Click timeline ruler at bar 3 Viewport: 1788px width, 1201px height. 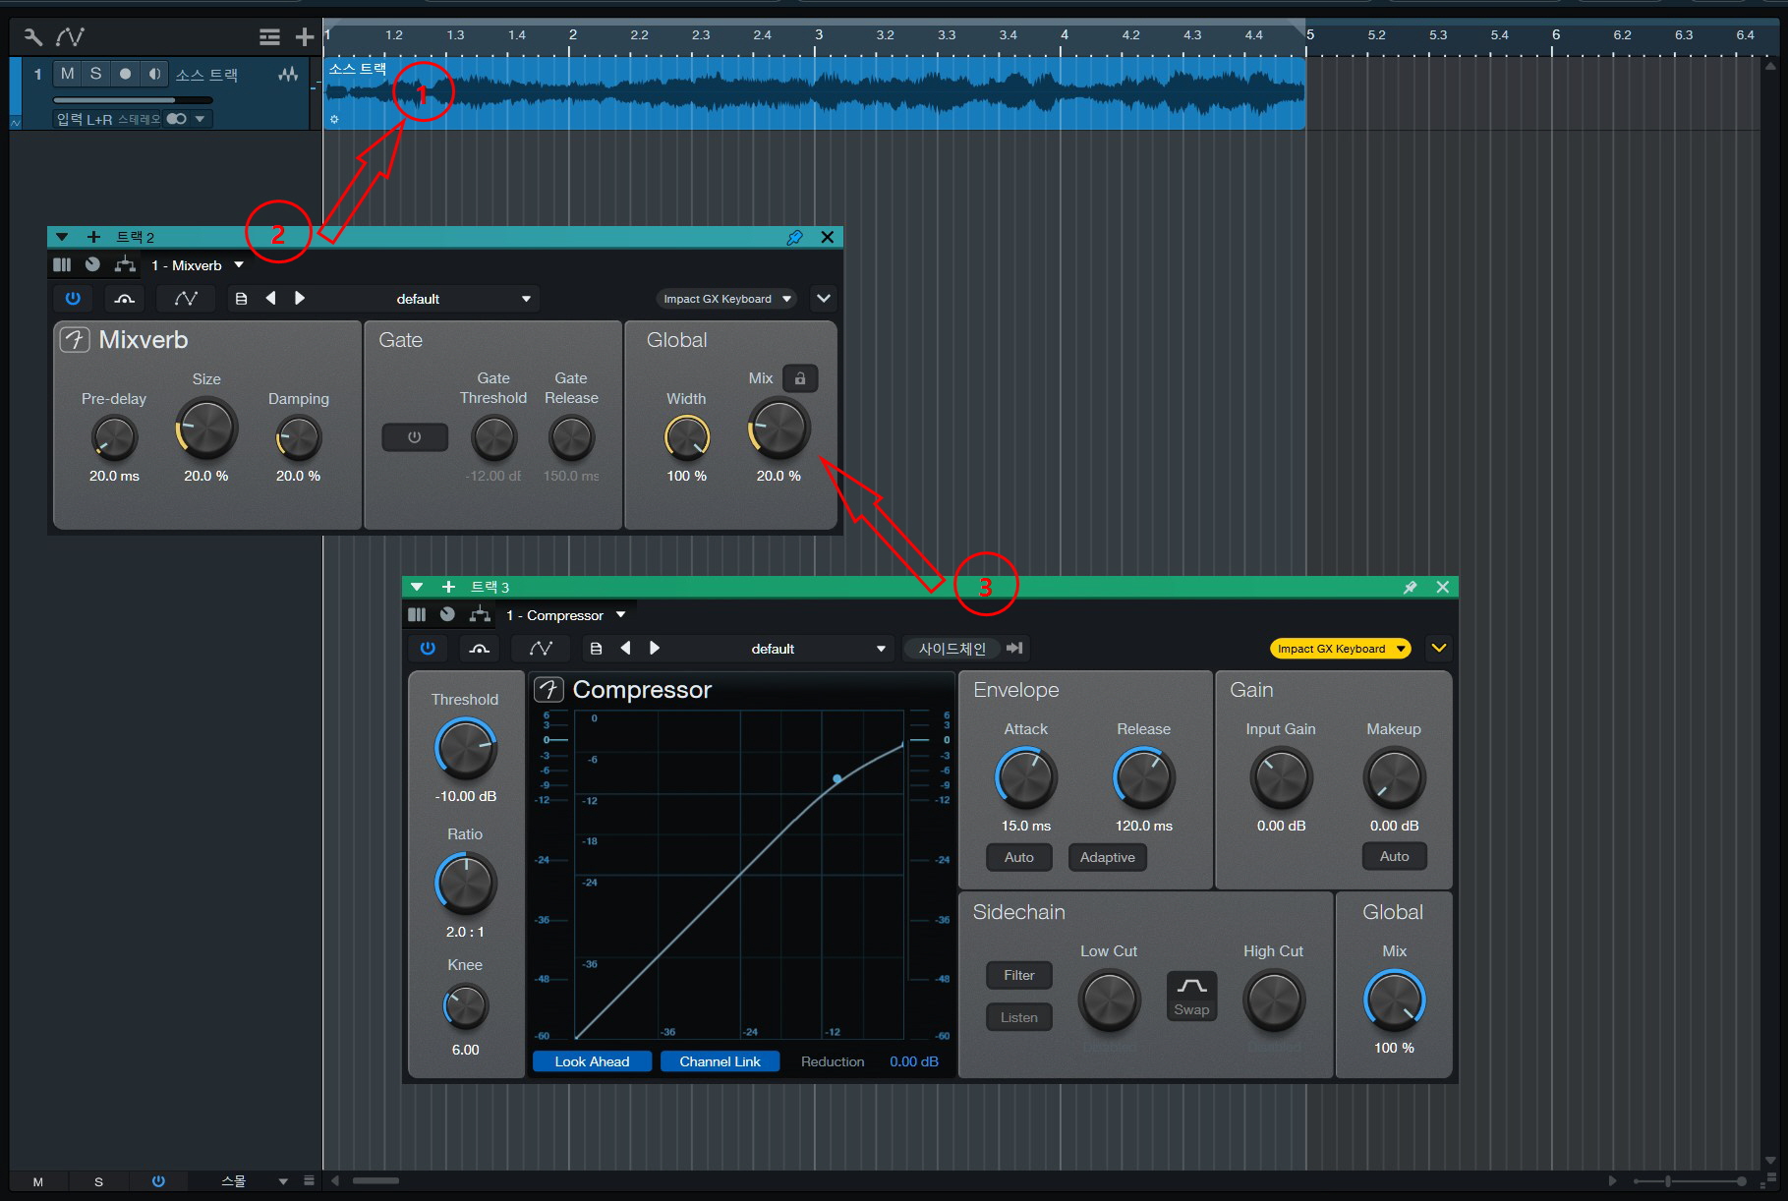(x=818, y=35)
